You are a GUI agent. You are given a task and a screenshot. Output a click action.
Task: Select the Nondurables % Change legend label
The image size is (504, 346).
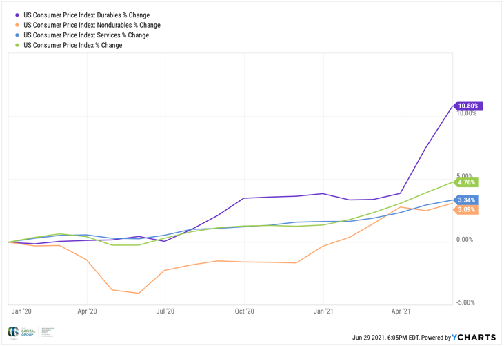click(92, 25)
